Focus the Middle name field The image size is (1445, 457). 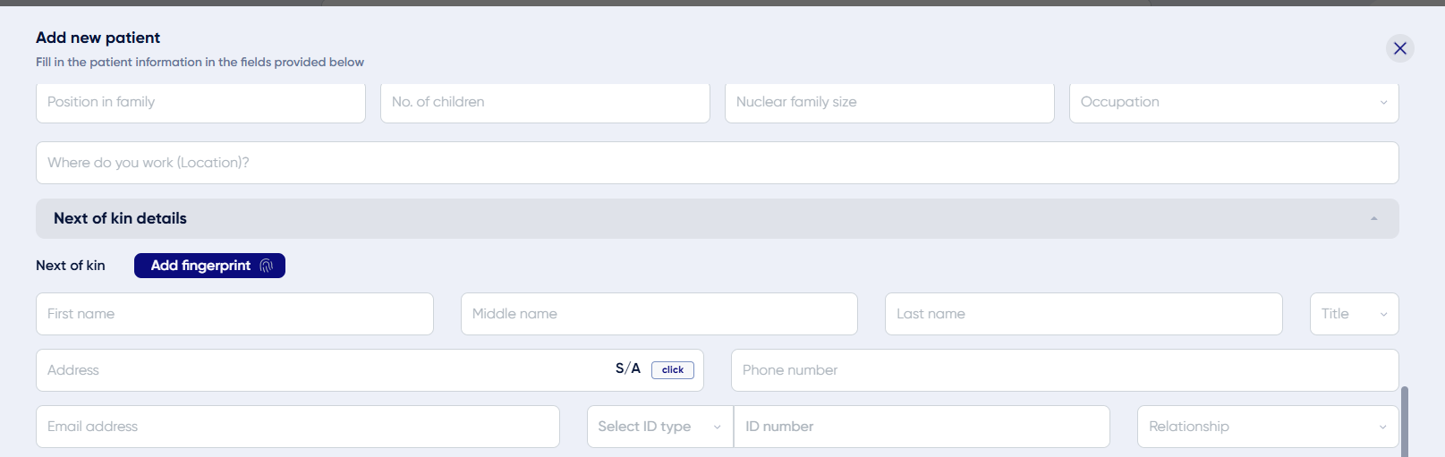click(x=659, y=314)
